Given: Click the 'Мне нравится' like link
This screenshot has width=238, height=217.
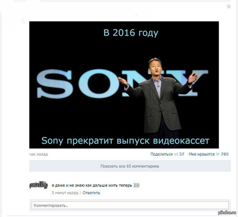Looking at the screenshot, I should coord(202,154).
